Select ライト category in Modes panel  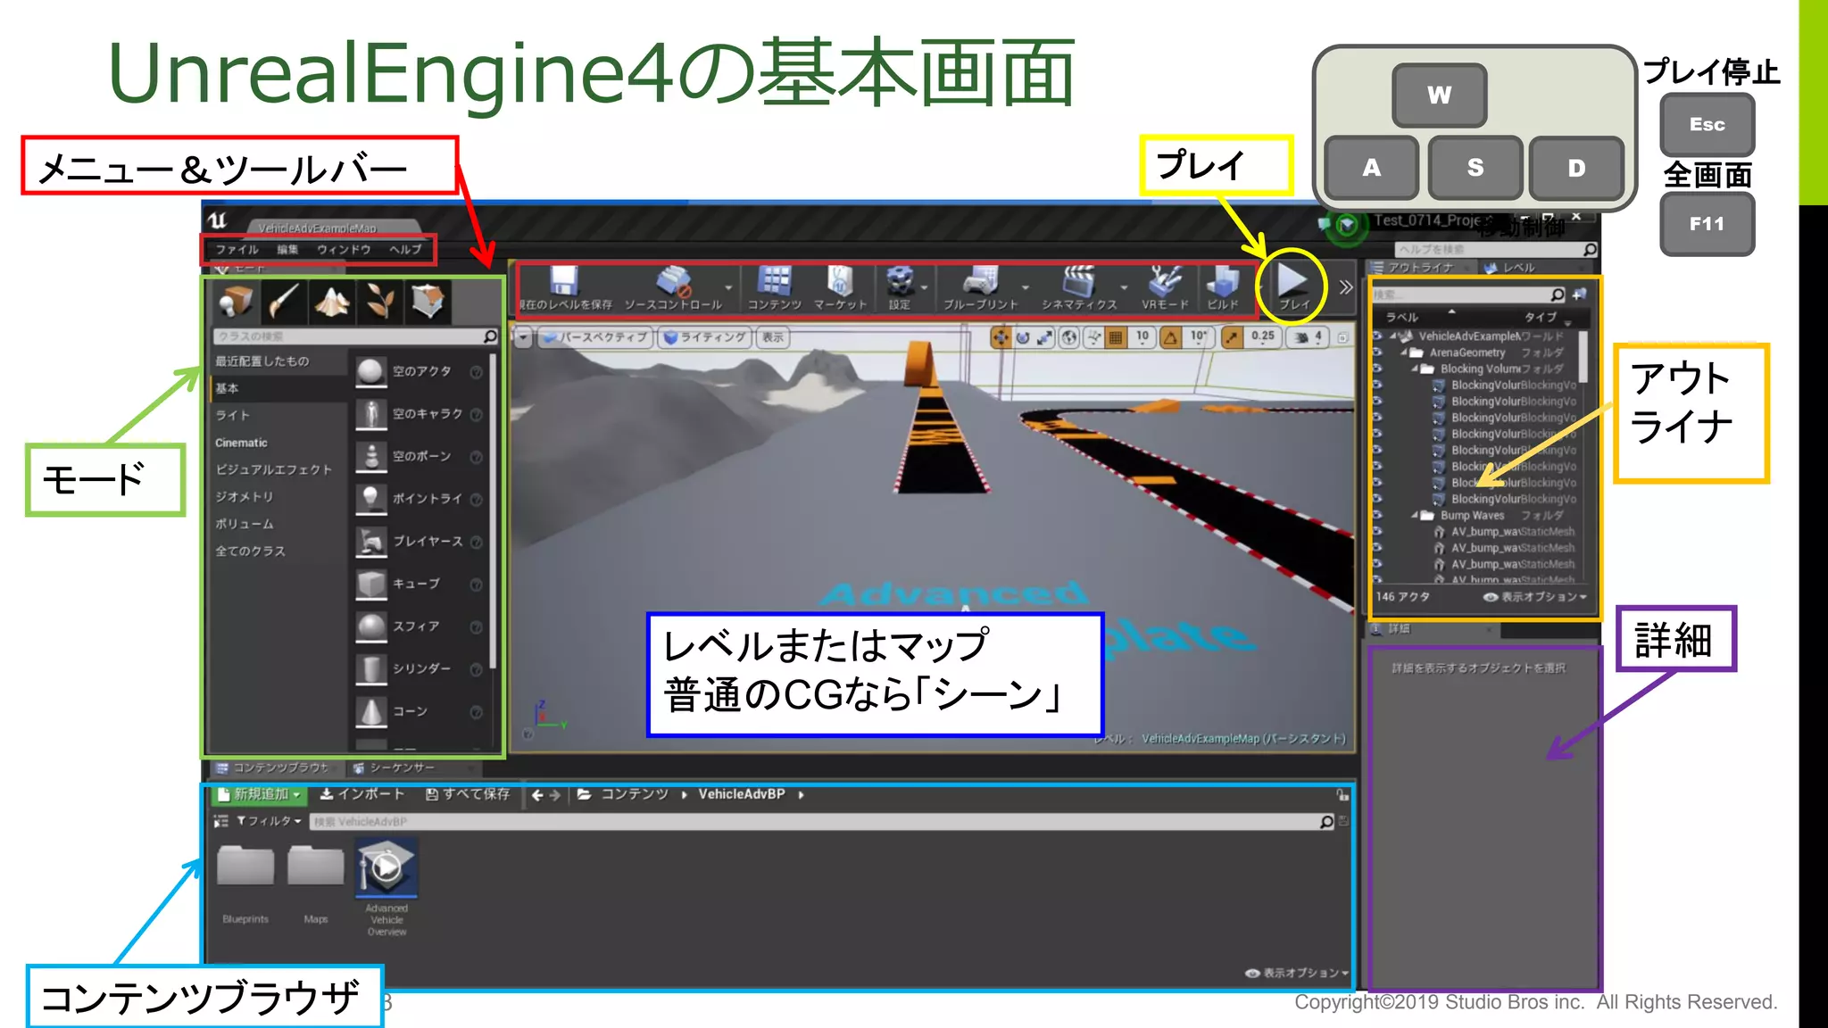233,416
